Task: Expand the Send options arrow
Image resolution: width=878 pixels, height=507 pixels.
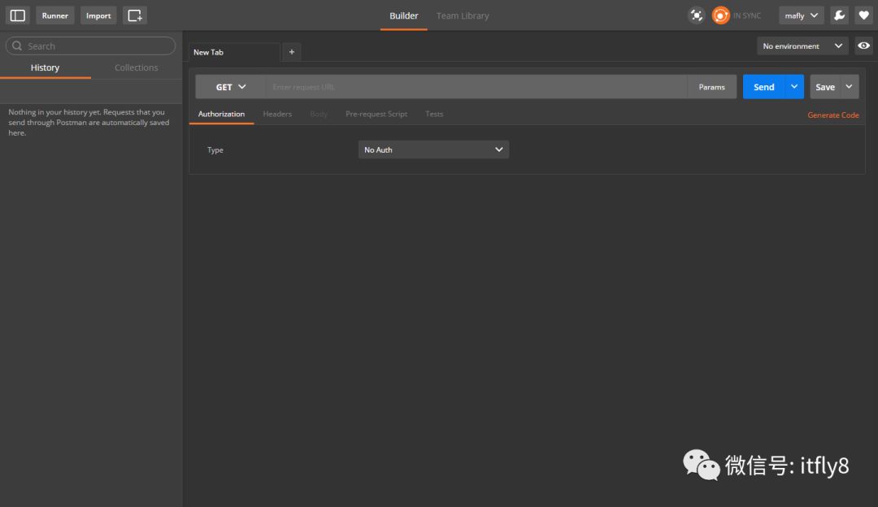Action: (794, 87)
